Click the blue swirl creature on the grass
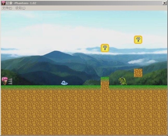This screenshot has width=168, height=136. point(64,83)
